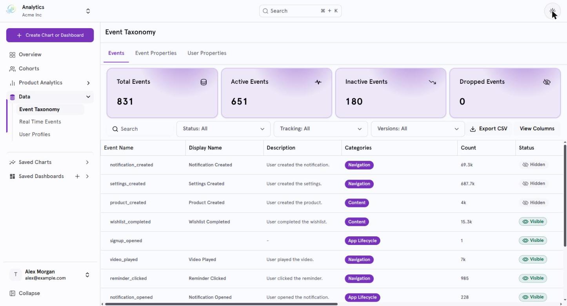The image size is (567, 306).
Task: Click the Export CSV button
Action: [x=489, y=129]
